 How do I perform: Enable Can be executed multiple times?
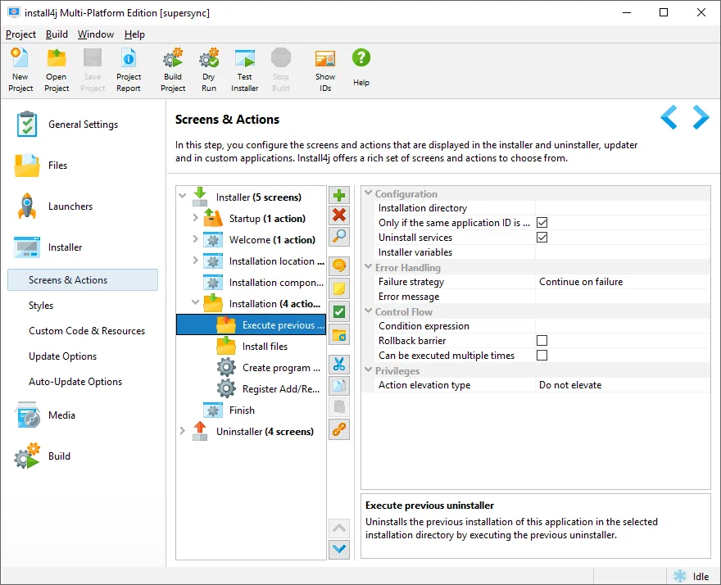coord(542,355)
